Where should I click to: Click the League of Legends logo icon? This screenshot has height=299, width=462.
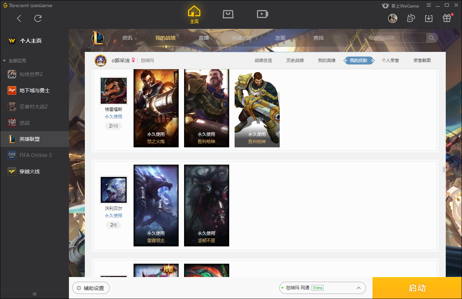[x=97, y=38]
